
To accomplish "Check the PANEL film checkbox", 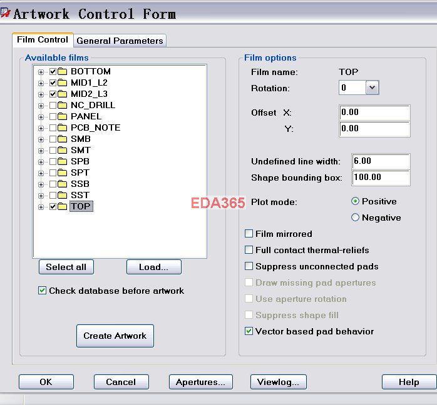I will click(53, 117).
